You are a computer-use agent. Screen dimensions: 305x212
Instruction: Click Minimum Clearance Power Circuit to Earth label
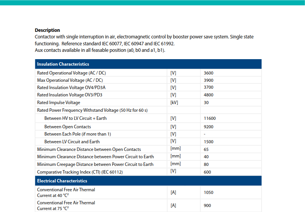95,157
